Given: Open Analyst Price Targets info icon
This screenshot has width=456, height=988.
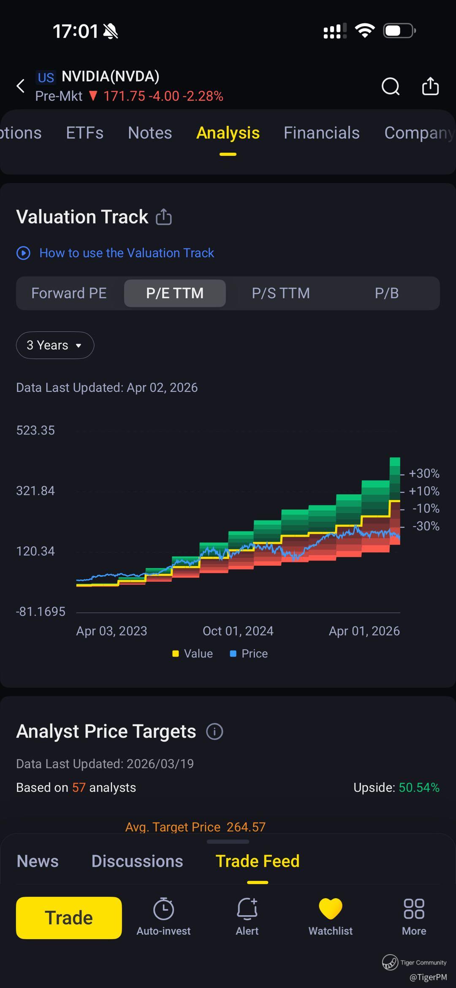Looking at the screenshot, I should [214, 731].
